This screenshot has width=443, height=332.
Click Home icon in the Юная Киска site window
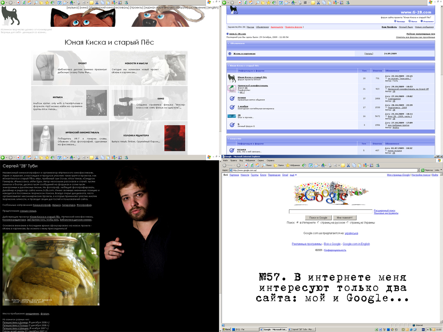[30, 3]
